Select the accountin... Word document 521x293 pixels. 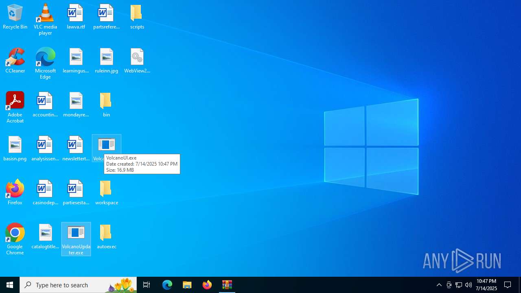pos(45,105)
